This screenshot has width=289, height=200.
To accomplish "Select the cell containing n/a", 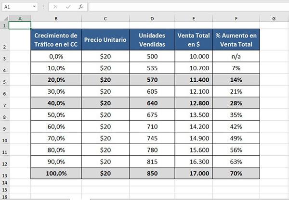I will click(x=236, y=56).
